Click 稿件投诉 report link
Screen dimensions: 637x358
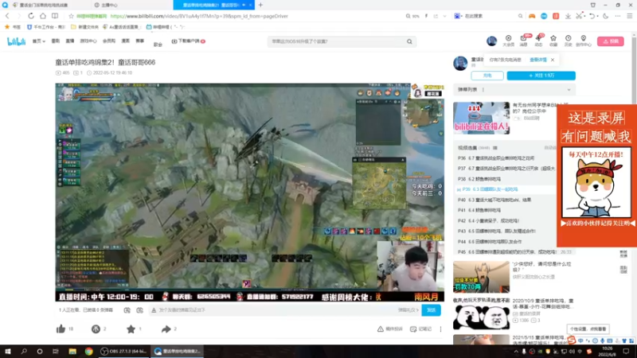click(389, 329)
